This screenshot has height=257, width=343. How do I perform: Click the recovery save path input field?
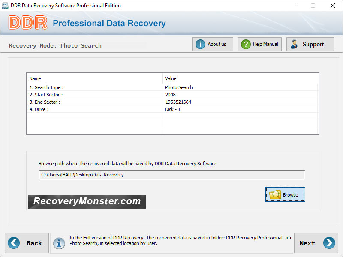171,175
